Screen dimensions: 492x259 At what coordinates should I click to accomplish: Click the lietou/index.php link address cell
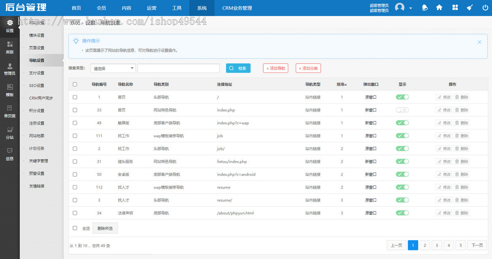coord(232,161)
